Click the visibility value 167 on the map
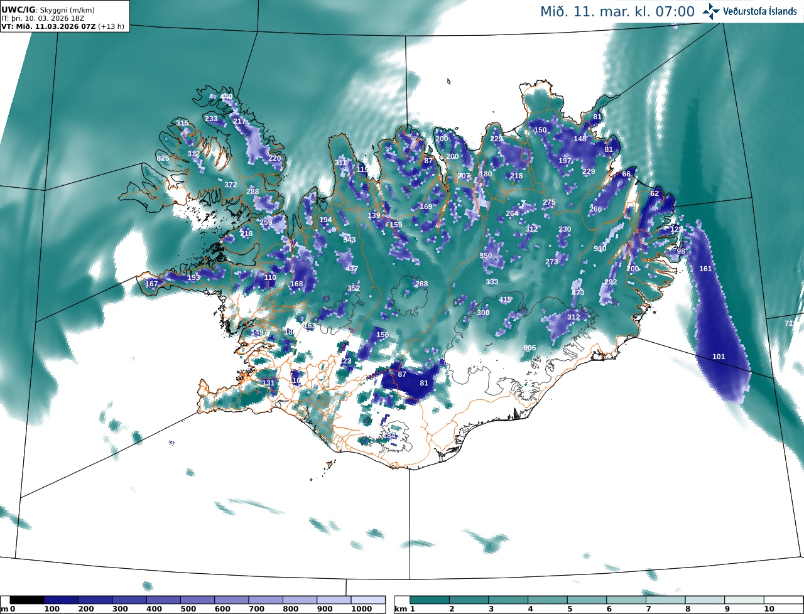The image size is (804, 614). (x=151, y=284)
